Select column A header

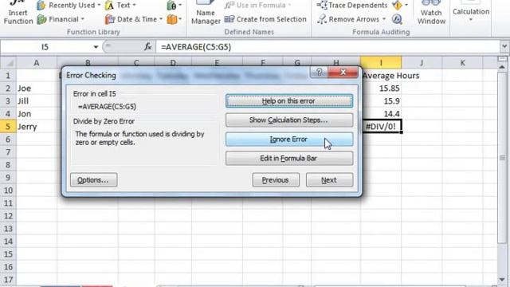[x=37, y=63]
